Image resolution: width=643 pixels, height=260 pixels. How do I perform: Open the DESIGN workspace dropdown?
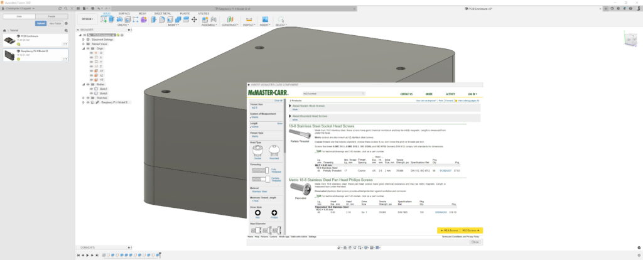click(87, 19)
